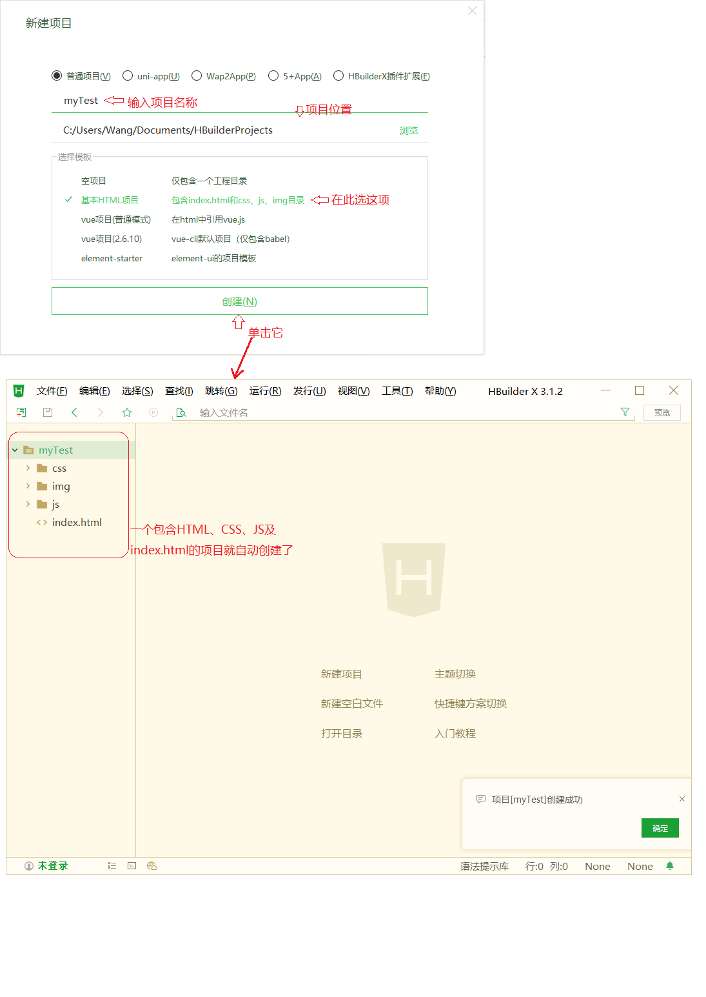Viewport: 706px width, 997px height.
Task: Select the 空项目 template row
Action: (x=240, y=181)
